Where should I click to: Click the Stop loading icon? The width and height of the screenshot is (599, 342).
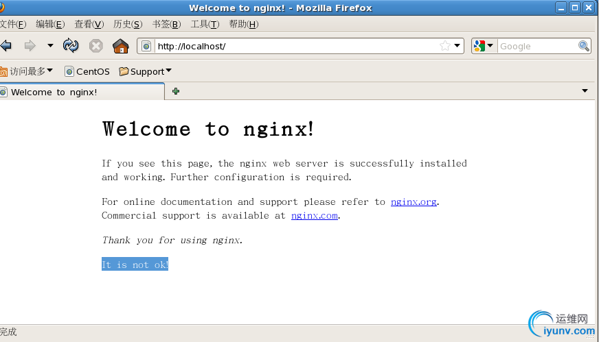pos(96,46)
